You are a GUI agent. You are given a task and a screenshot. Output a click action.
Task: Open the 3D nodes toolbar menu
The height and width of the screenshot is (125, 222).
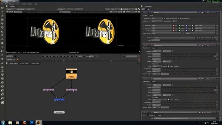(2, 43)
